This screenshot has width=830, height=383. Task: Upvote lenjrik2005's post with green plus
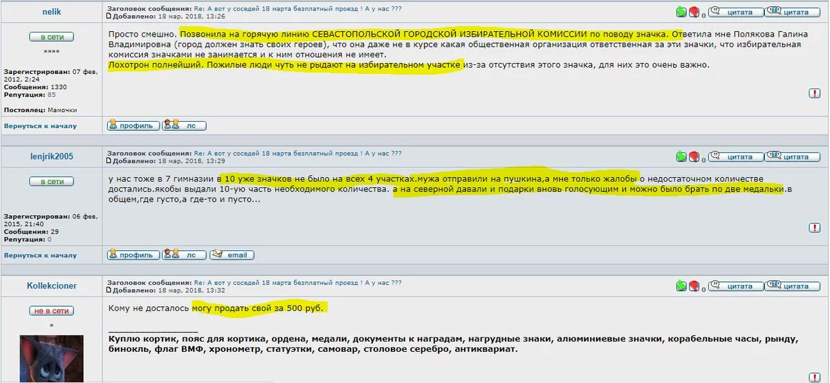coord(681,157)
